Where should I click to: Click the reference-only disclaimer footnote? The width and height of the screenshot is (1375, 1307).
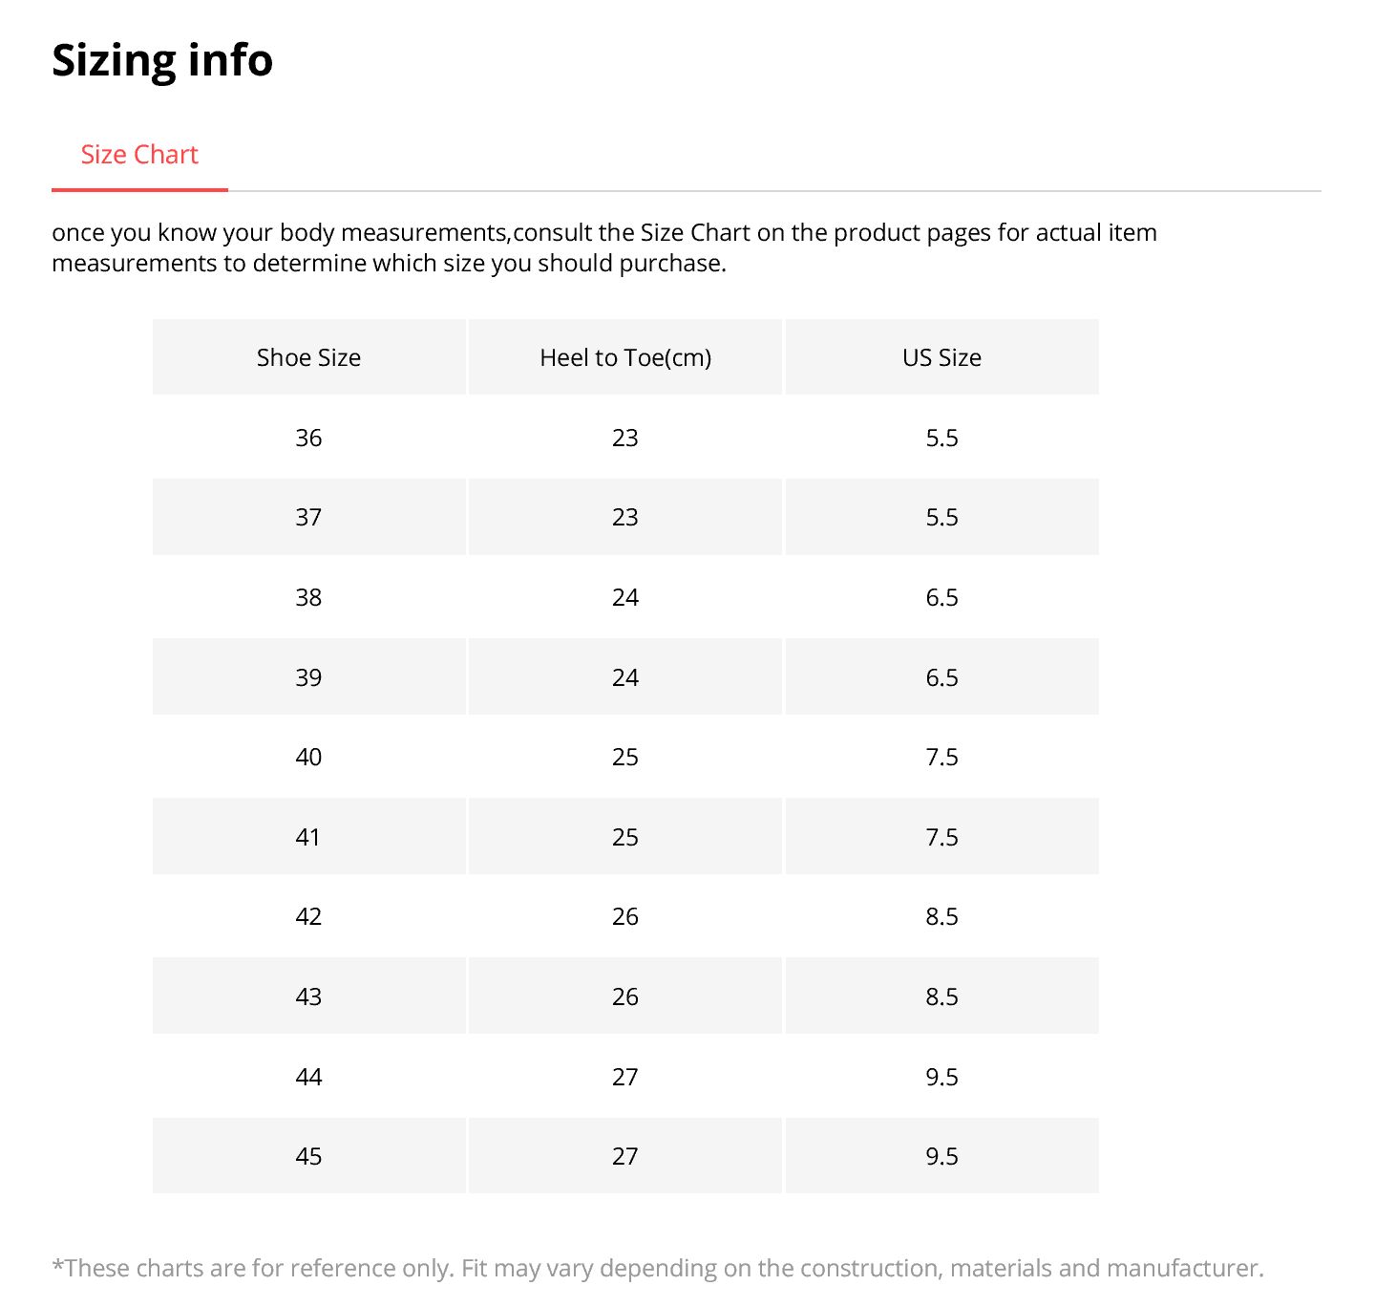click(657, 1268)
